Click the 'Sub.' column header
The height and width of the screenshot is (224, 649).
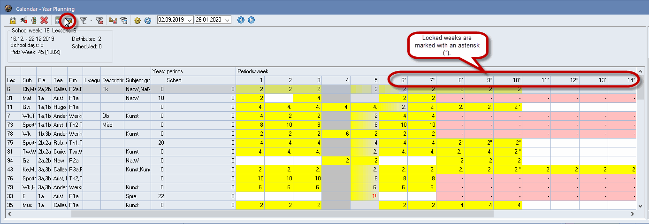click(29, 80)
